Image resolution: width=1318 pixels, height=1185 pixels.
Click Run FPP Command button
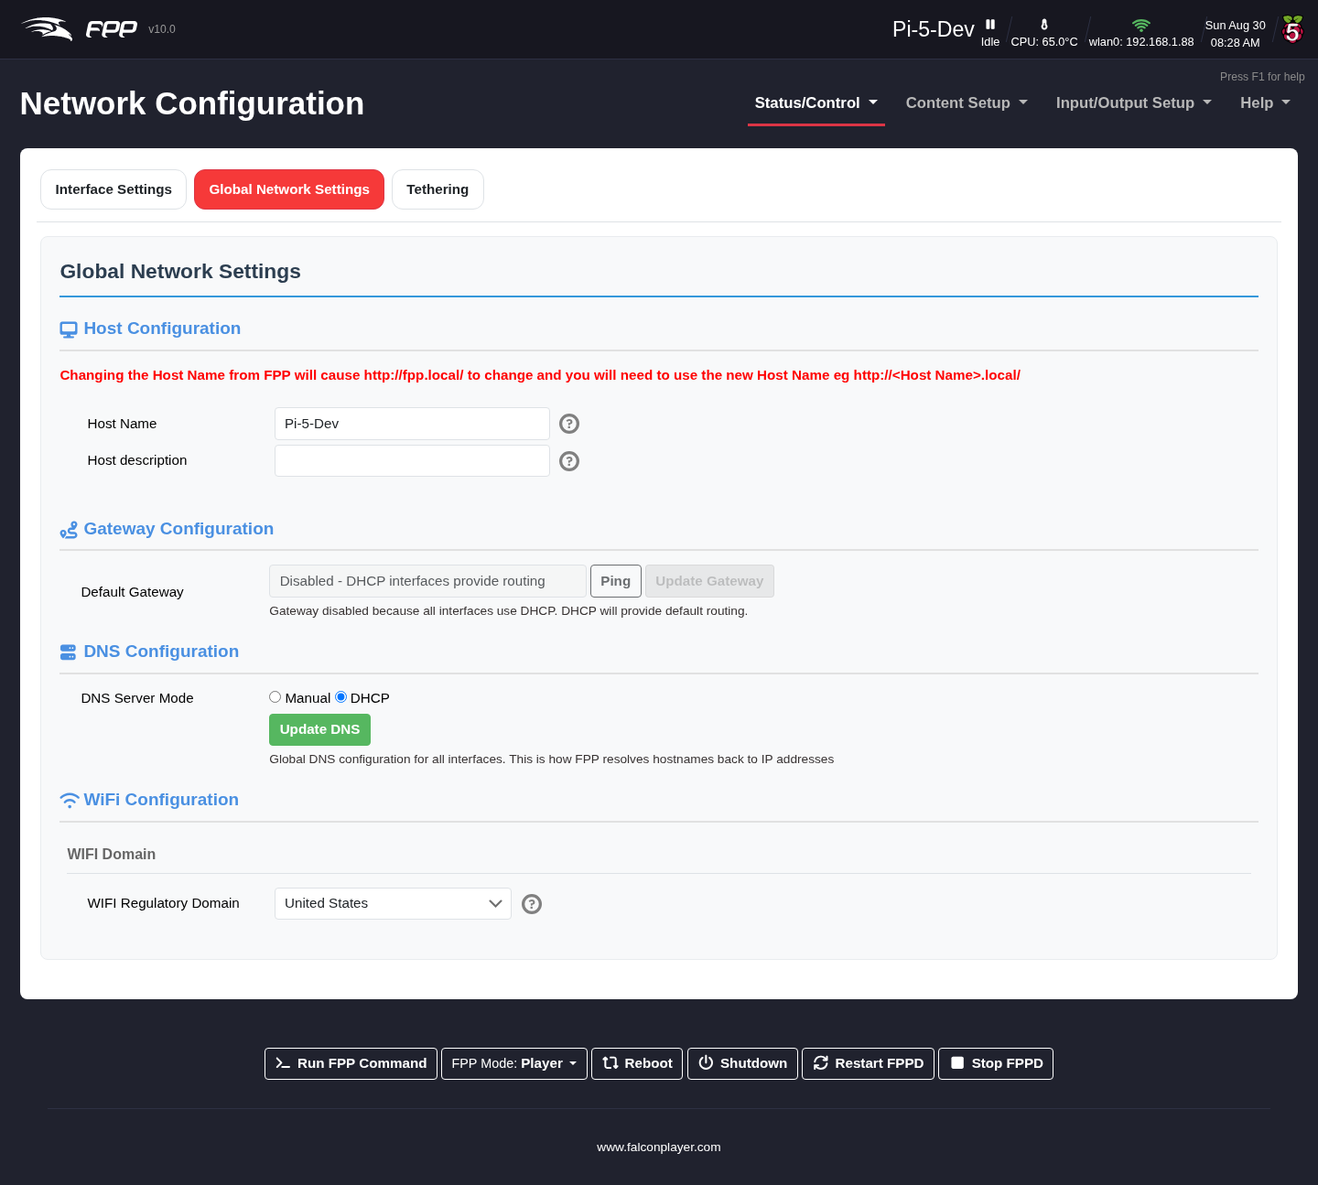[351, 1063]
